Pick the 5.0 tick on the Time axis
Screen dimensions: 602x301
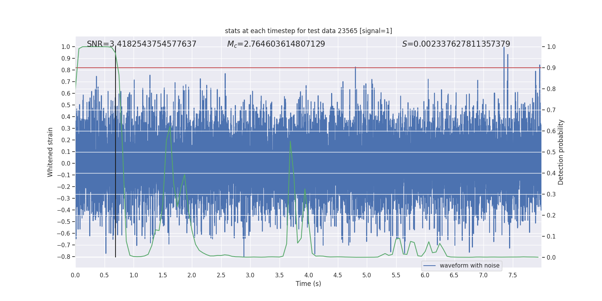[x=367, y=275]
